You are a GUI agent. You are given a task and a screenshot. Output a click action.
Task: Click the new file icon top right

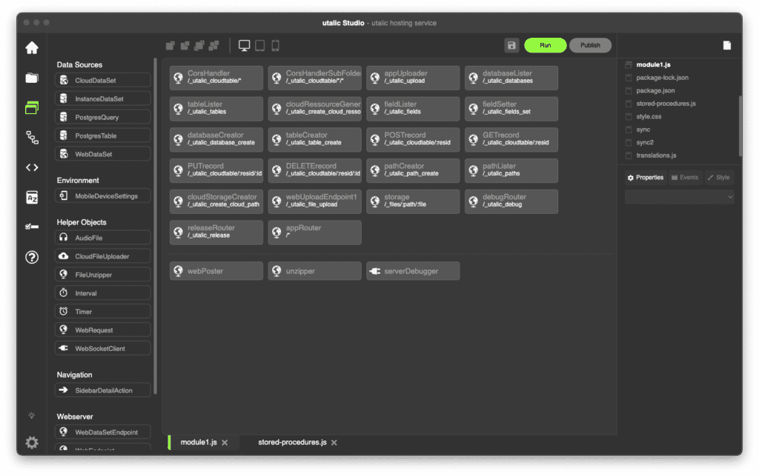(x=727, y=46)
